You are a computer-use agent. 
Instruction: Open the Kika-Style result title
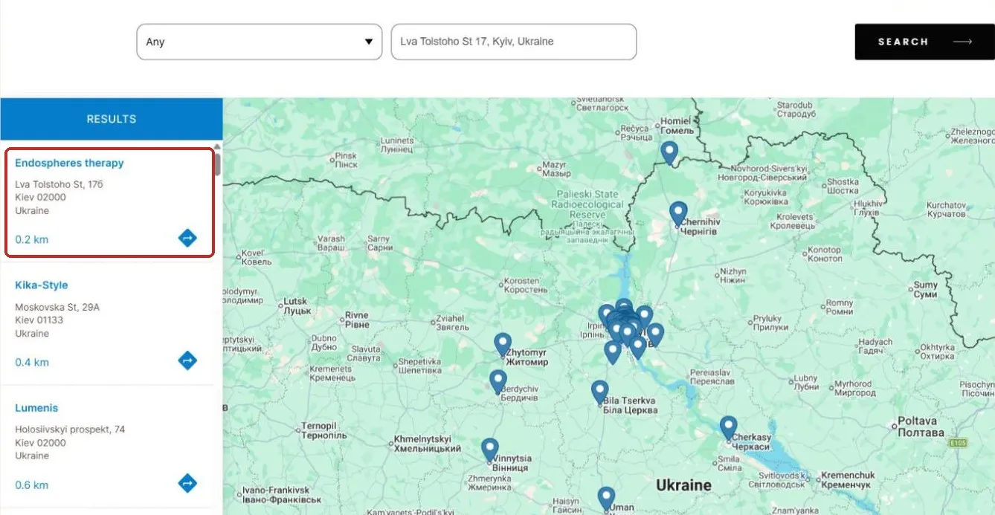42,285
